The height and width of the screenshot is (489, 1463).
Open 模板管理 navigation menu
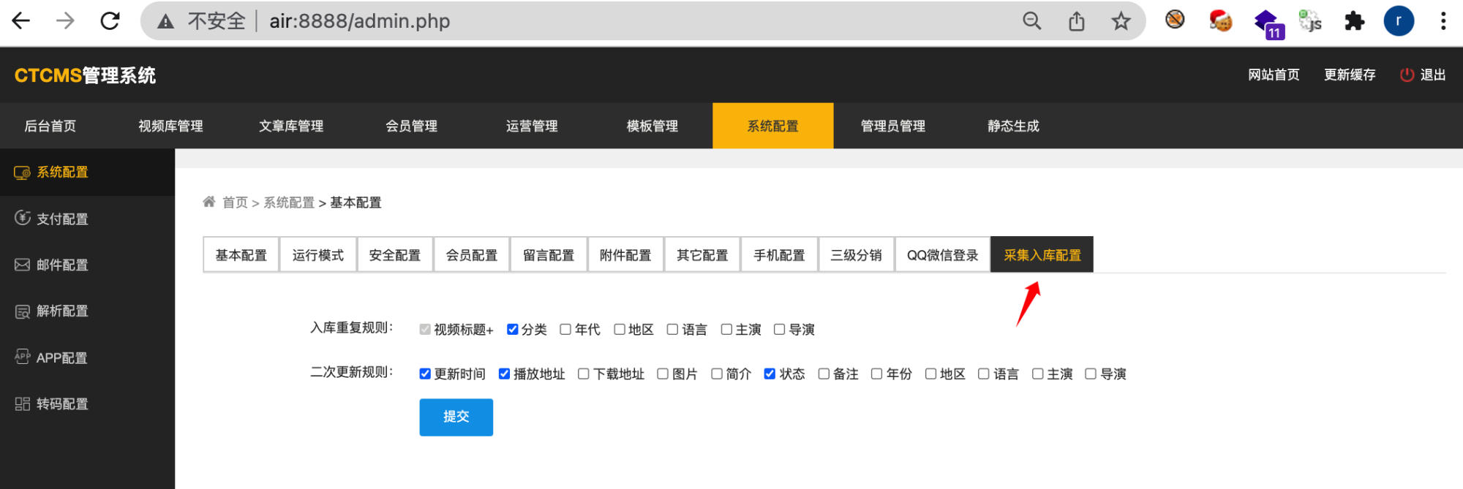pyautogui.click(x=652, y=126)
